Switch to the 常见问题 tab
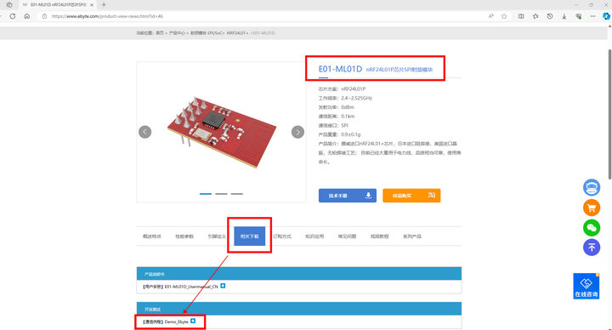 tap(347, 236)
